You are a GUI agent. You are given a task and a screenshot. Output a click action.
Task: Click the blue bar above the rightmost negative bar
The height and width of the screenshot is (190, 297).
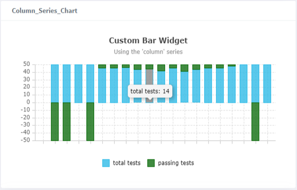pos(255,83)
